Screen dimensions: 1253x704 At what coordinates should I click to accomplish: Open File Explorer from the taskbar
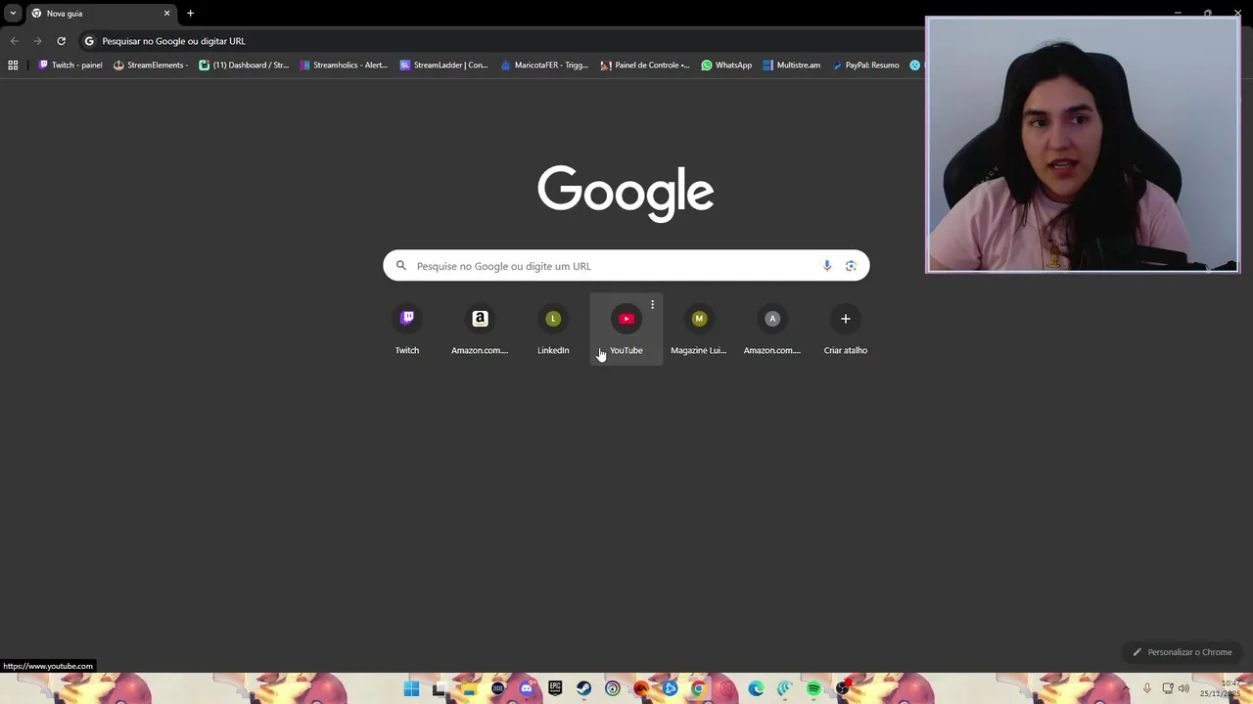(469, 688)
